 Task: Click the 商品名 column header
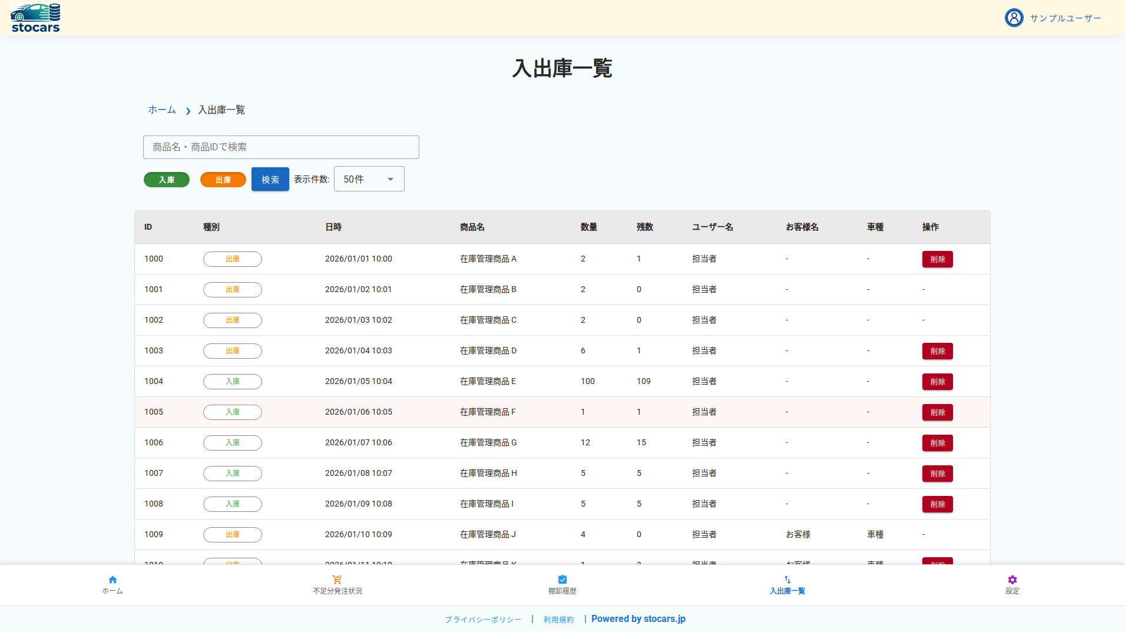pyautogui.click(x=472, y=227)
